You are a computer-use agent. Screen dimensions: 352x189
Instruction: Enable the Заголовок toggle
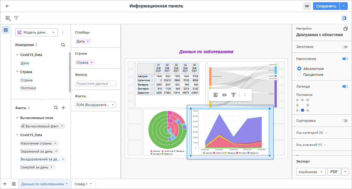[345, 47]
